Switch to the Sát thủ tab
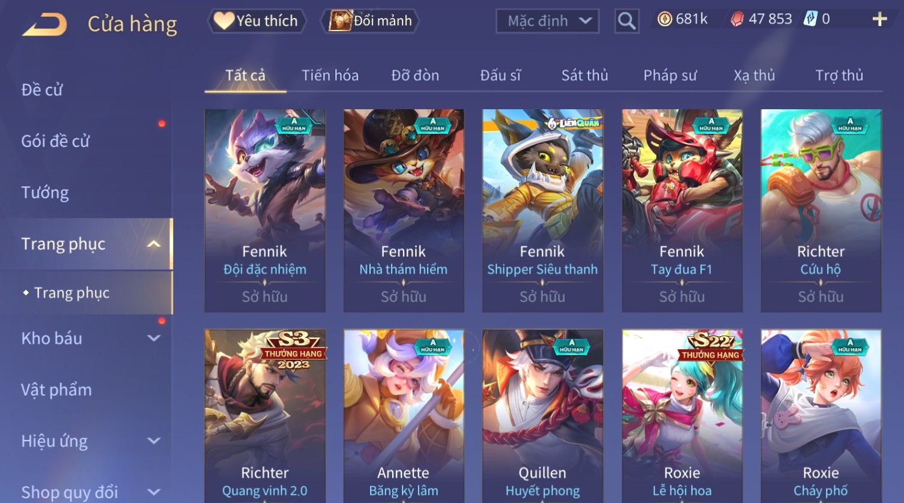 584,76
